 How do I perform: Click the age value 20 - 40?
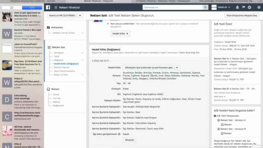coord(127,83)
